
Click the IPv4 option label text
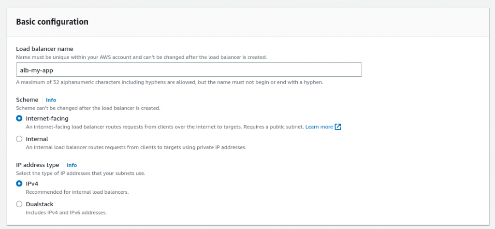(32, 184)
